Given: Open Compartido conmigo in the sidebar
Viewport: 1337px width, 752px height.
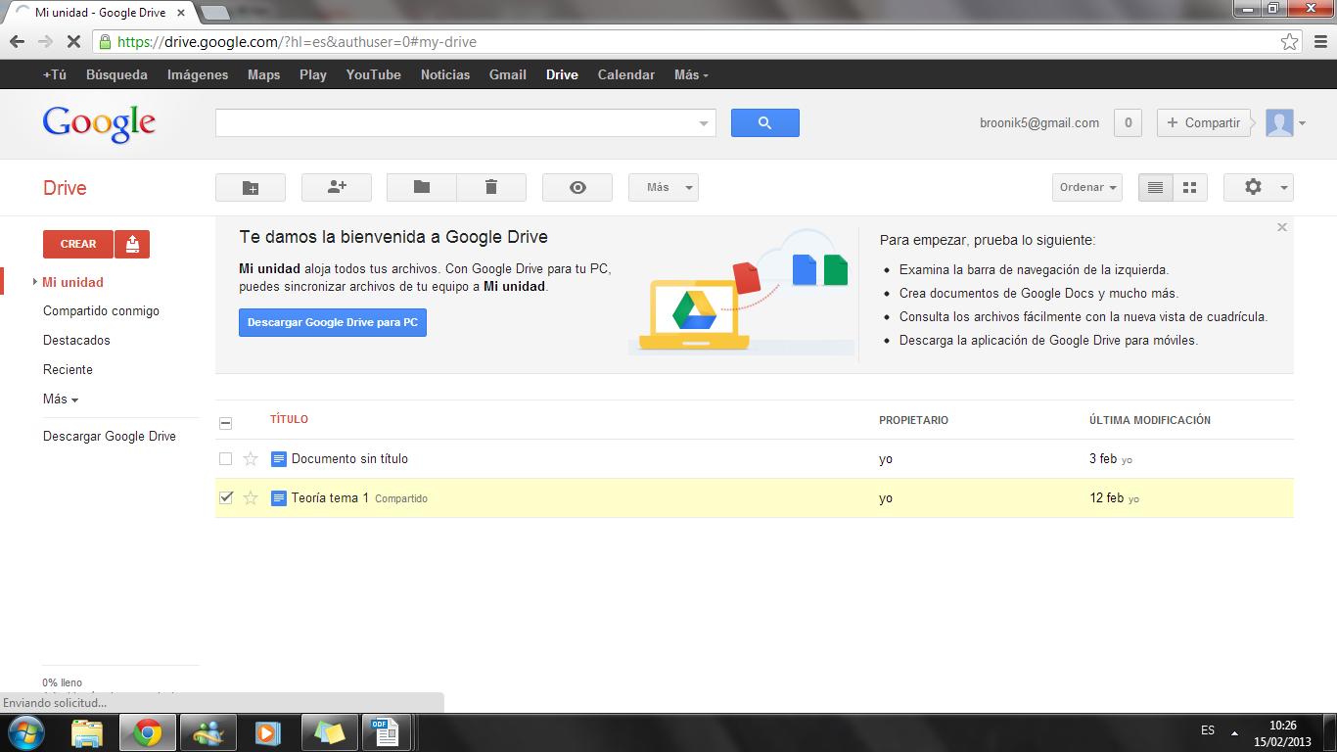Looking at the screenshot, I should [101, 310].
